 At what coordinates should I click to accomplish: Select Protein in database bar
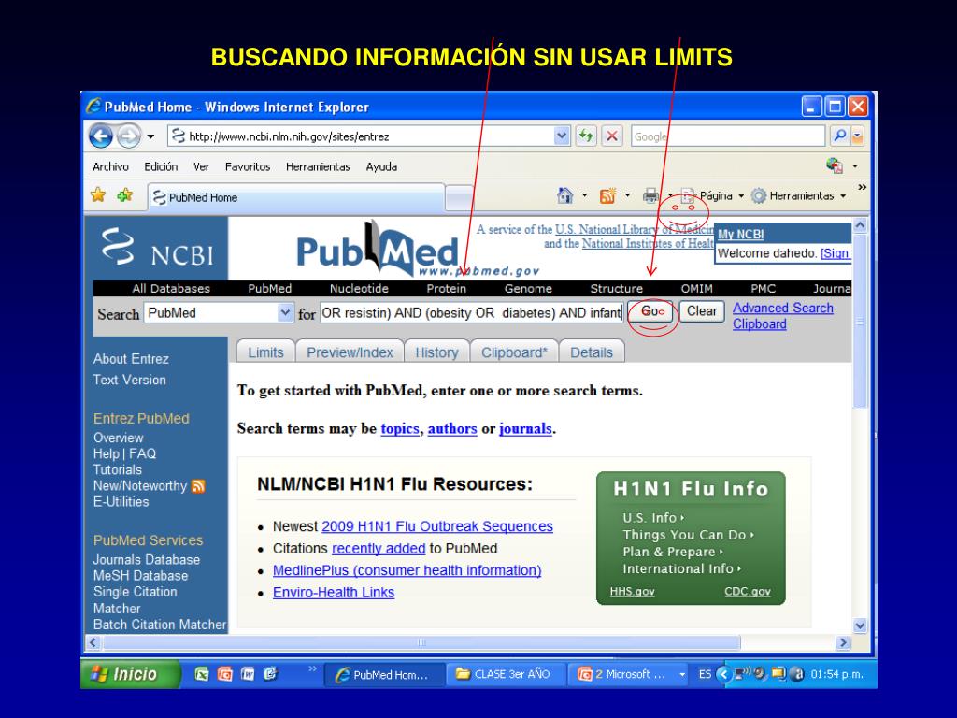click(446, 288)
